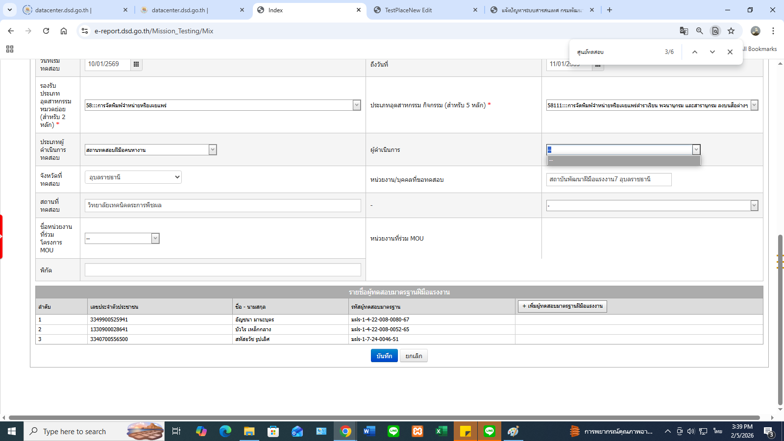The width and height of the screenshot is (784, 441).
Task: Go to next find-in-page result
Action: pos(712,52)
